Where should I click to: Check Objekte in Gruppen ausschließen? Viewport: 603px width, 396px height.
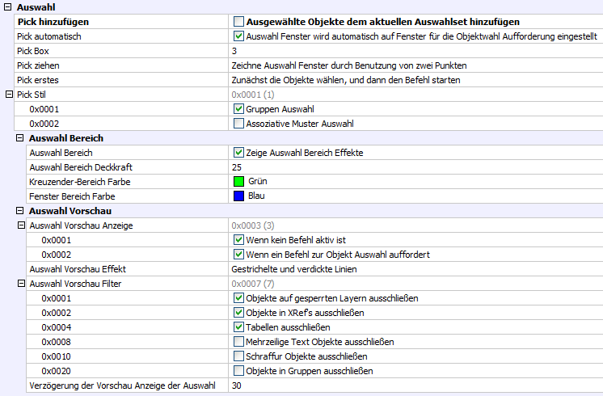(x=238, y=371)
